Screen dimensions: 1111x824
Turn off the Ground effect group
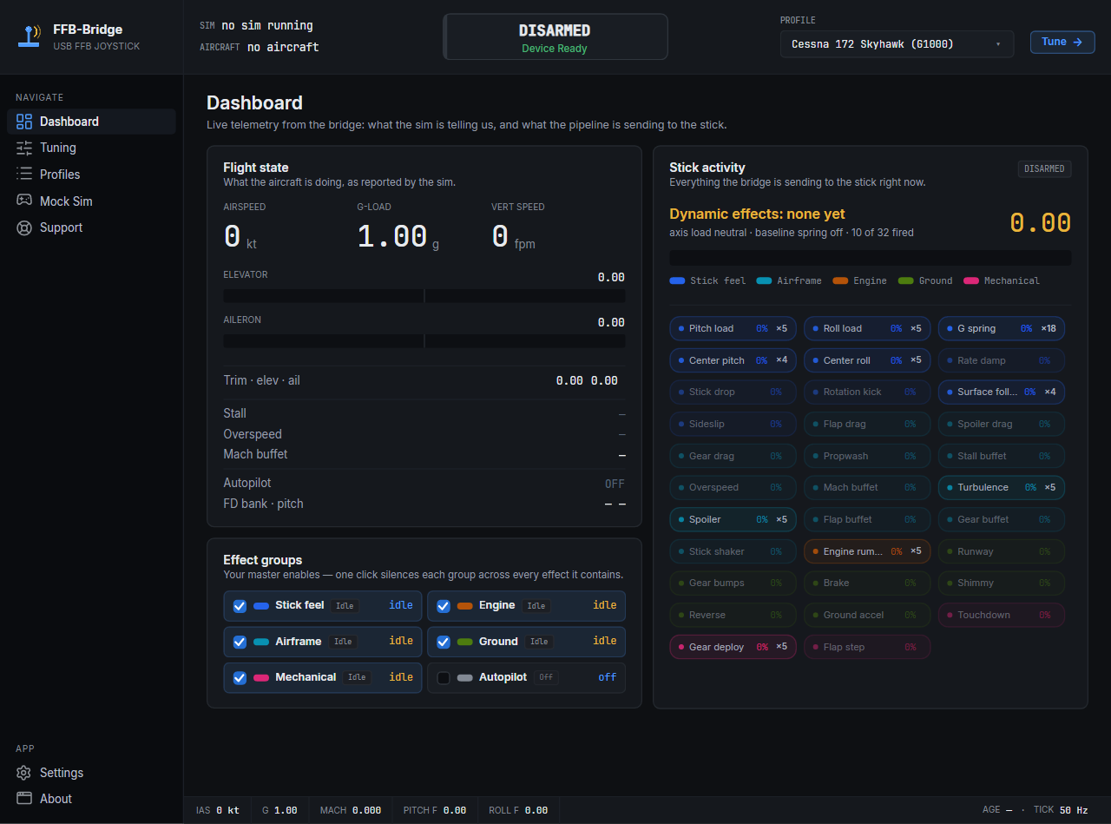tap(444, 642)
